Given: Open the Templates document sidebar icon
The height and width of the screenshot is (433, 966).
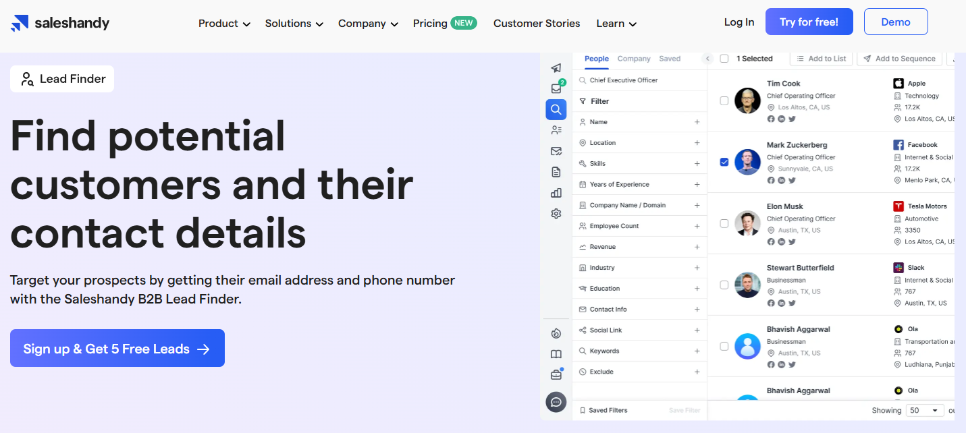Looking at the screenshot, I should (556, 172).
